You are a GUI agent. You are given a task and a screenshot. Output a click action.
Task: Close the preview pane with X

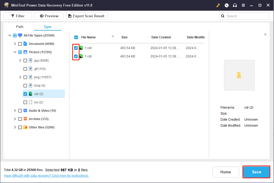pos(265,34)
